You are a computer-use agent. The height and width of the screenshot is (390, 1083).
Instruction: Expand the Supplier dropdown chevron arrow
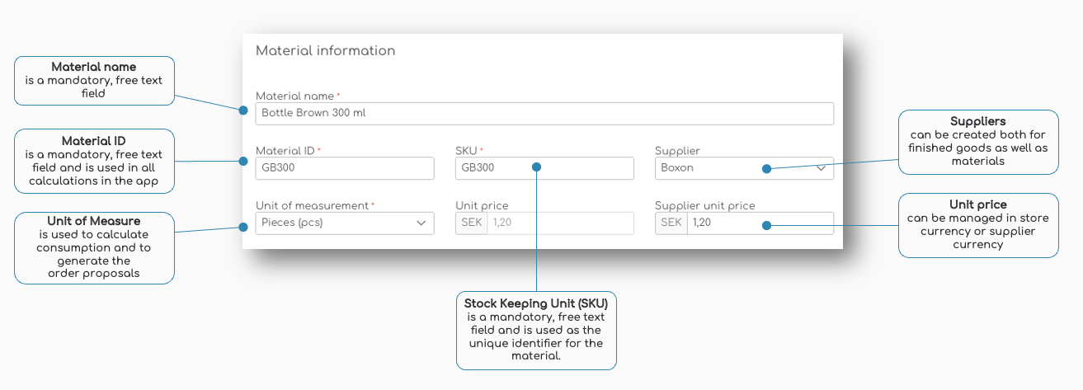(x=822, y=168)
